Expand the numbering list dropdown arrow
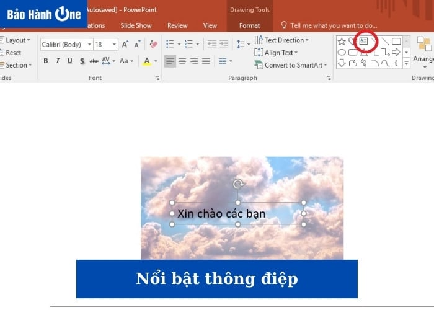Screen dimensions: 434x310 (x=197, y=44)
